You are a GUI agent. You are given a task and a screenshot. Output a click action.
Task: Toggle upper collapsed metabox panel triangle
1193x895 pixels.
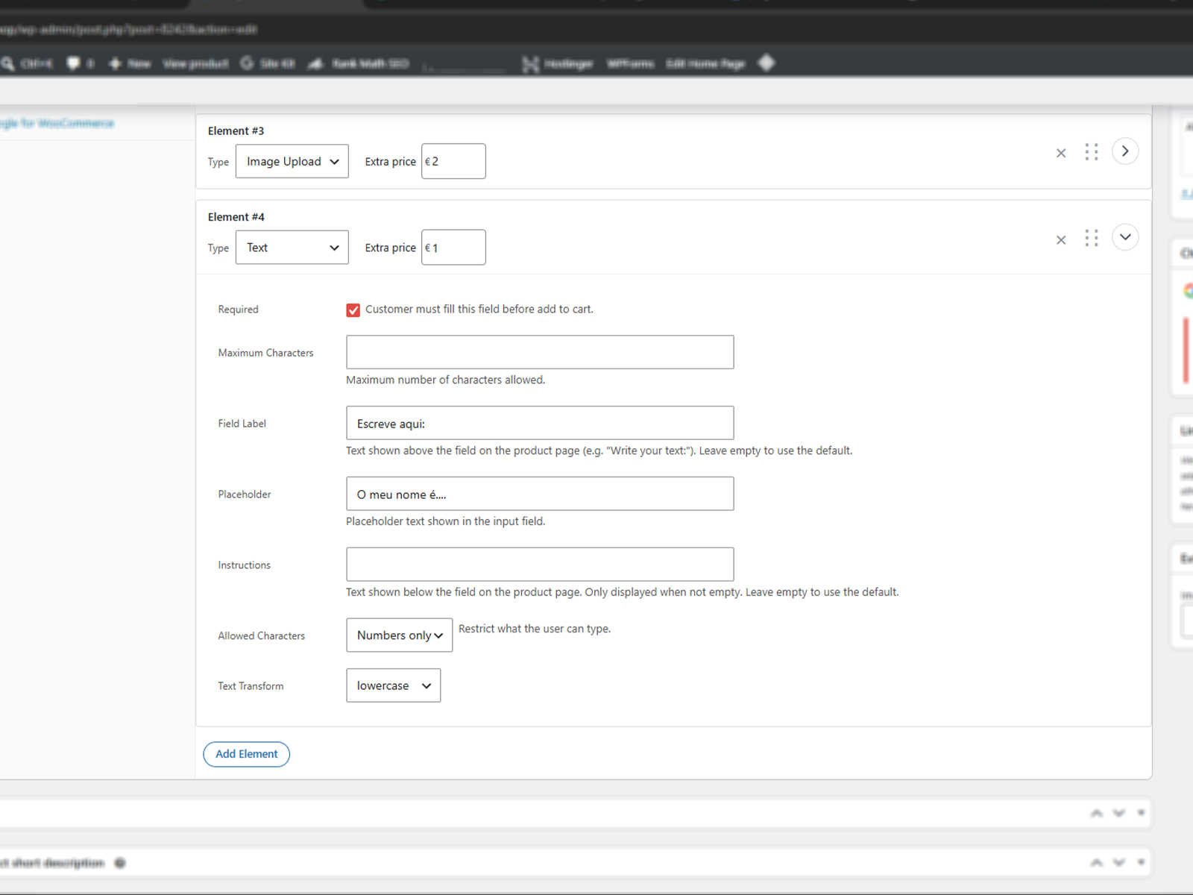[1141, 812]
